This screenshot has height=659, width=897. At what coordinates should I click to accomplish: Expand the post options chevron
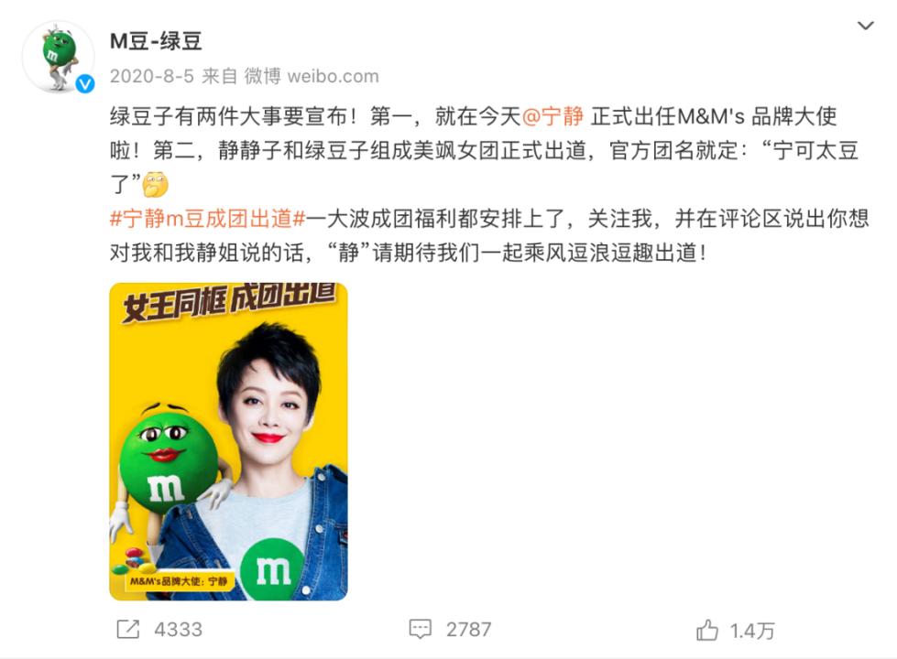pyautogui.click(x=866, y=26)
